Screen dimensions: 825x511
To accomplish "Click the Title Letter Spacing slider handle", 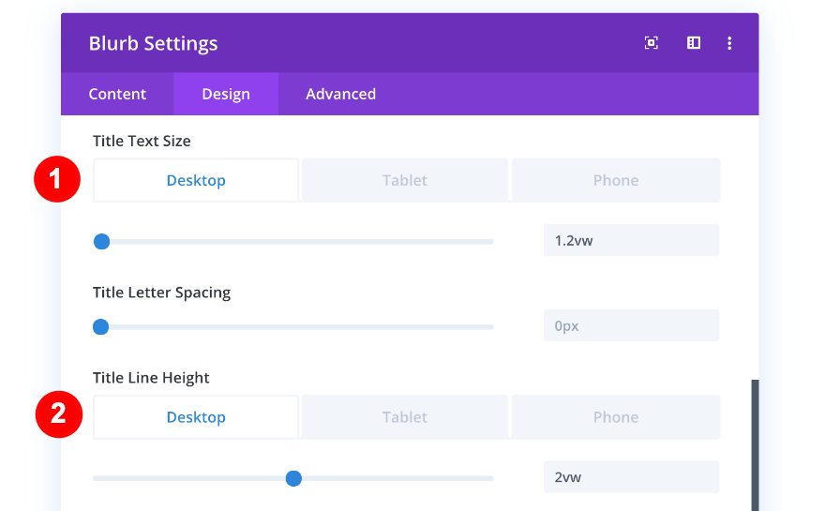I will pos(101,327).
